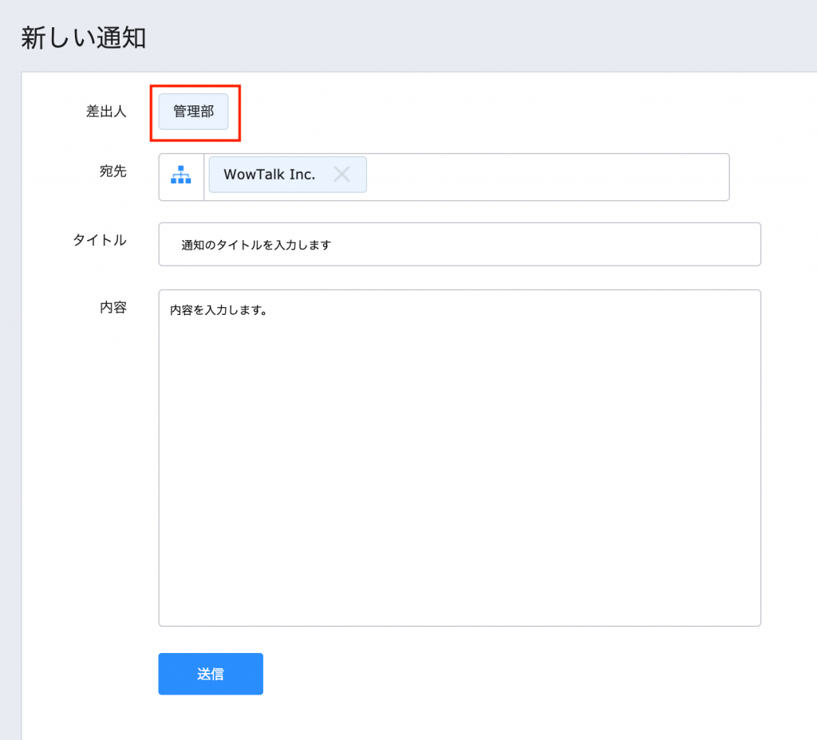This screenshot has width=817, height=740.
Task: Click the 差出人 label
Action: tap(106, 112)
